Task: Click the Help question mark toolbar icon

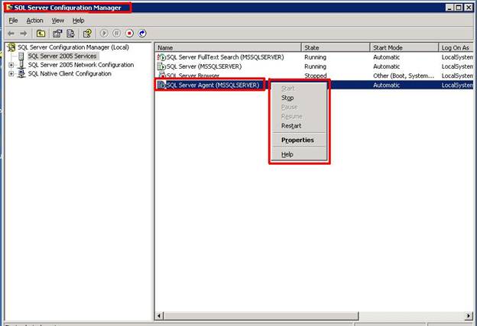Action: pos(87,34)
